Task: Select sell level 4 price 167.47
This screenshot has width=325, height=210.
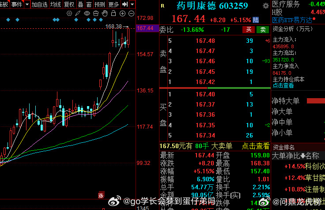Action: (x=205, y=51)
